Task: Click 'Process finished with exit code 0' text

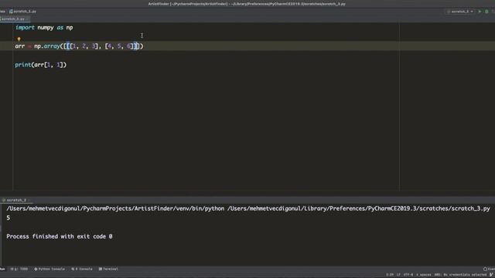Action: tap(60, 236)
